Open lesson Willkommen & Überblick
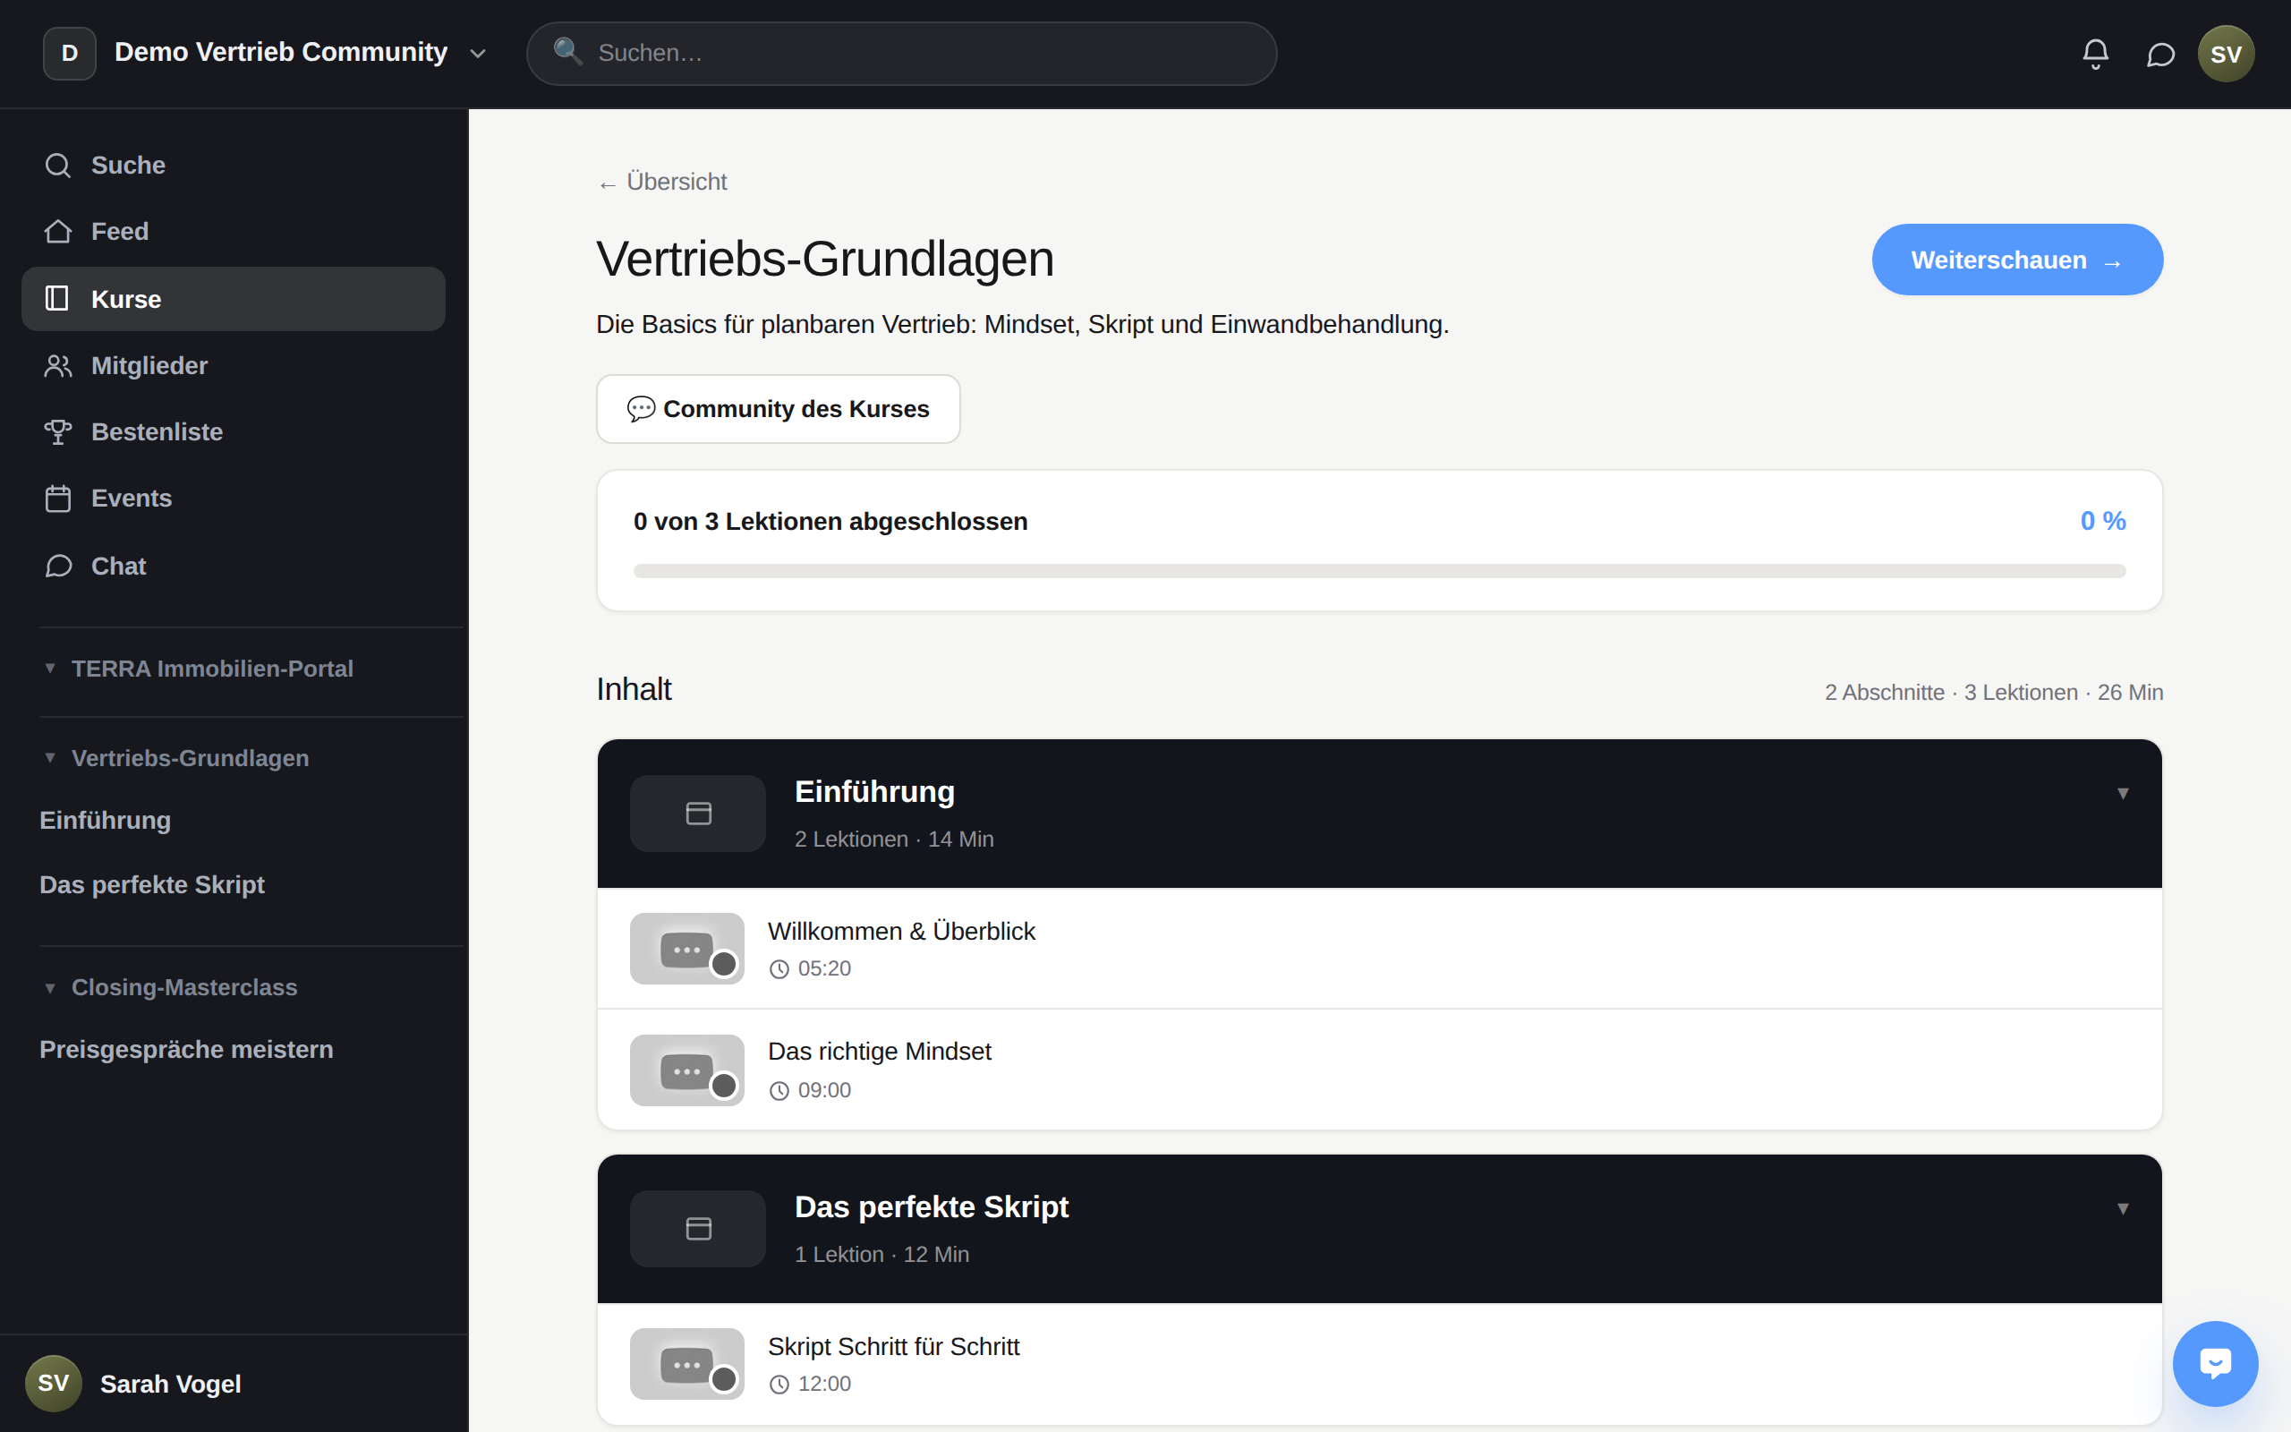The image size is (2291, 1432). coord(1379,948)
